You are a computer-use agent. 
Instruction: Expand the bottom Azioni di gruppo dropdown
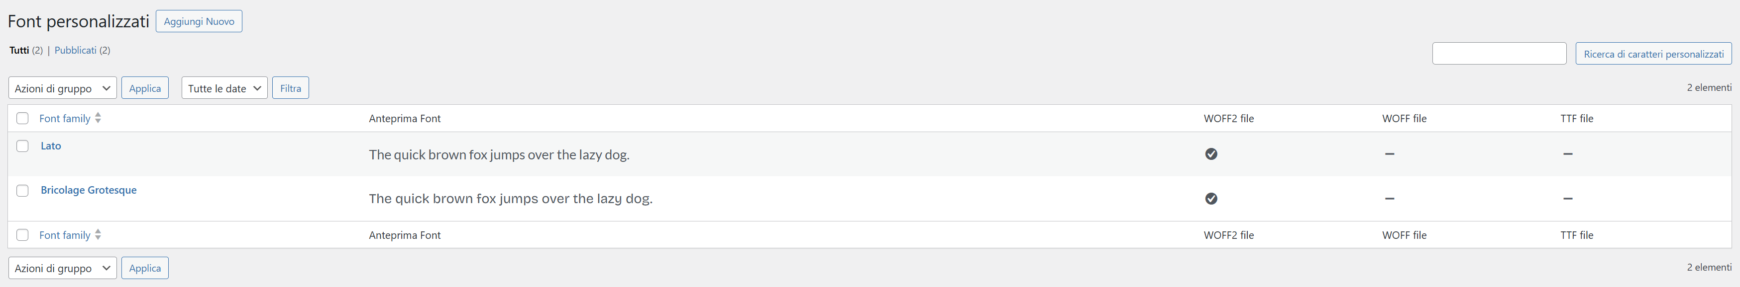pos(62,268)
